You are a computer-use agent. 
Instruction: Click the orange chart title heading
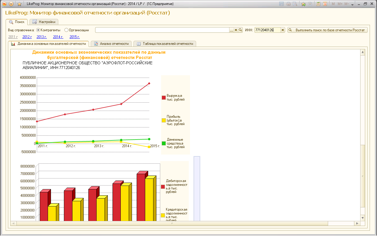tap(99, 55)
